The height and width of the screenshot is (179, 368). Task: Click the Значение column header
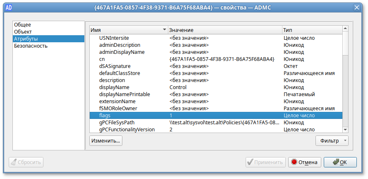pos(225,30)
